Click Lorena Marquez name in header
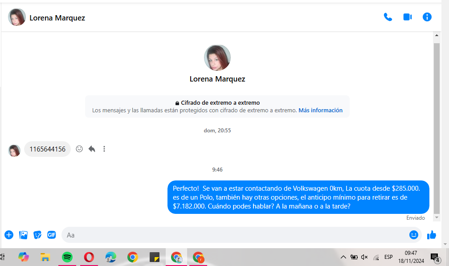449x266 pixels. tap(57, 18)
